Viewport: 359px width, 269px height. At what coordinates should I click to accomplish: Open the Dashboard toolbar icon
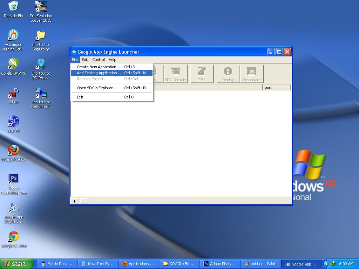click(x=252, y=74)
